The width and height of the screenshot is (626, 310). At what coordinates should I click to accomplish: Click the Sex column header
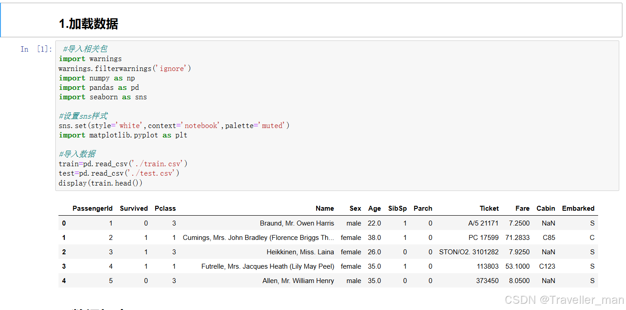tap(355, 208)
